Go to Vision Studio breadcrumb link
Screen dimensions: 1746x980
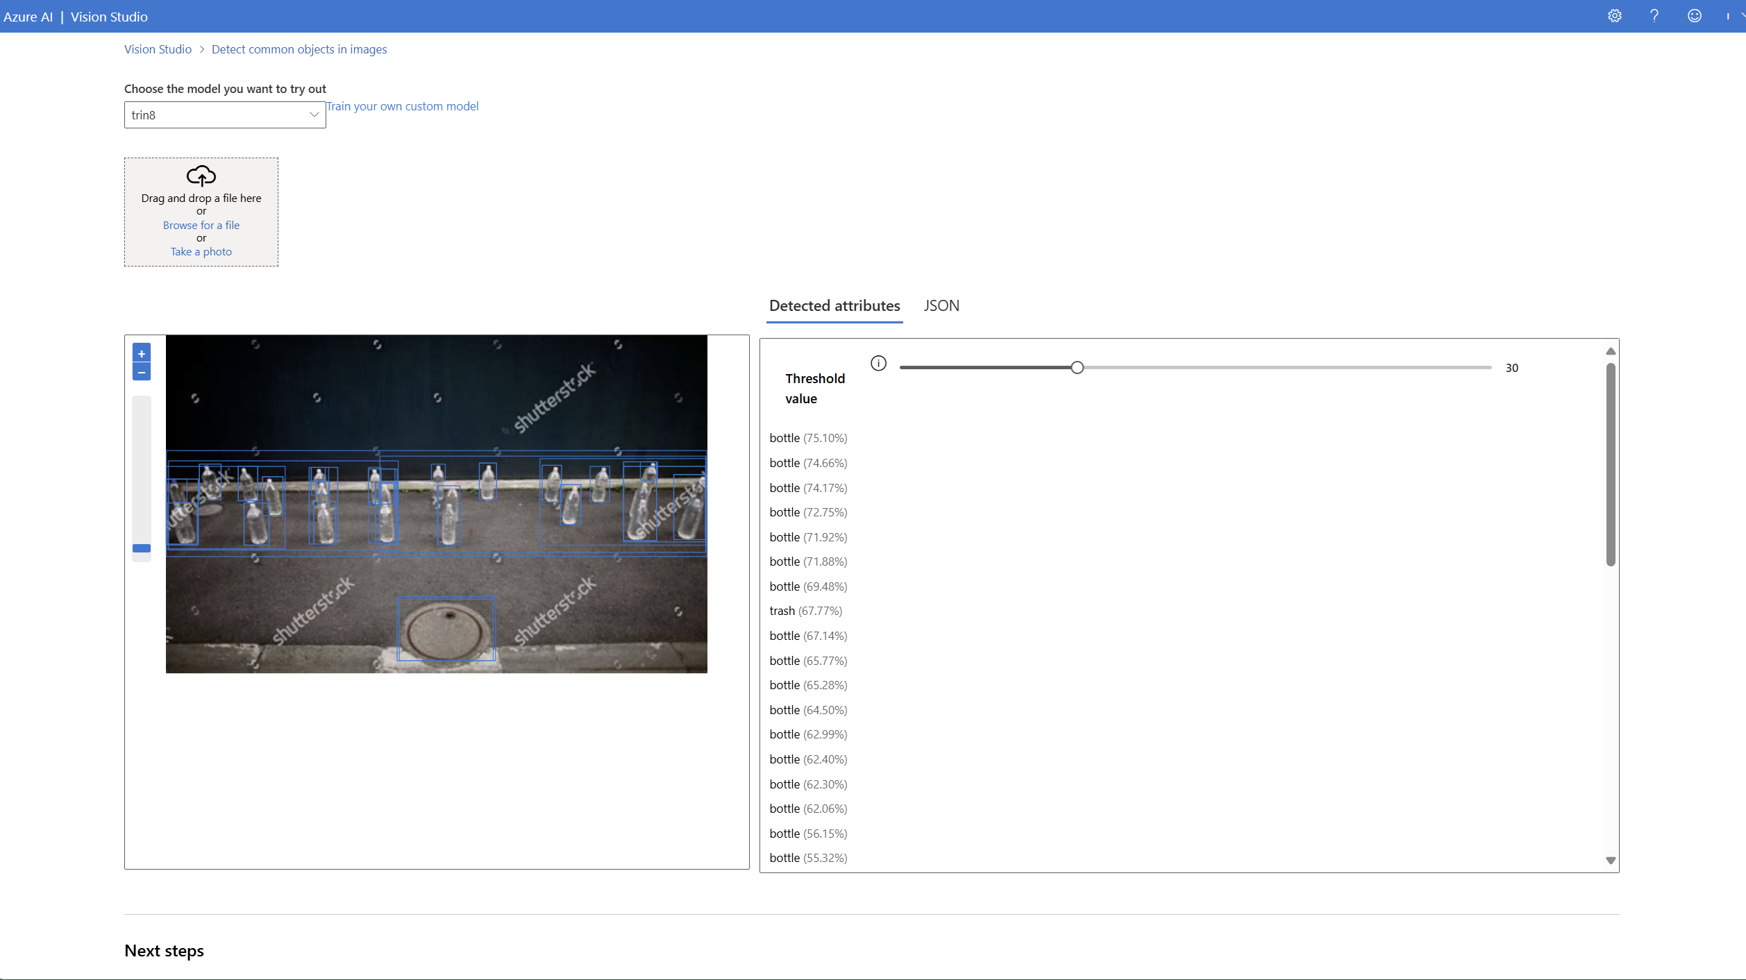[158, 49]
